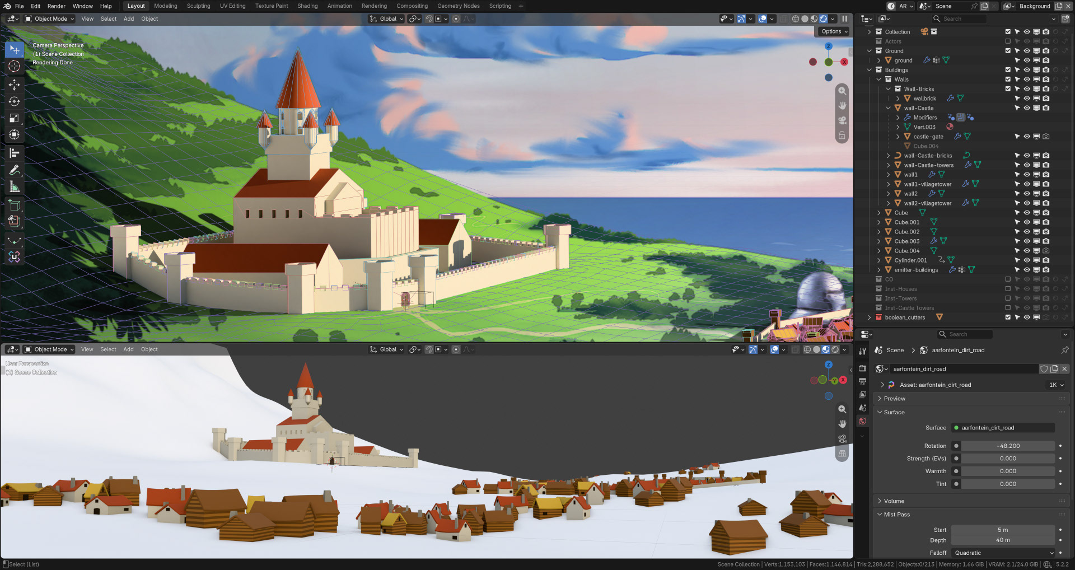Open the Render properties tab icon
Screen dimensions: 1075x570
[863, 368]
